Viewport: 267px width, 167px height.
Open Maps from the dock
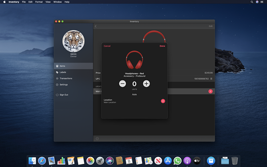point(149,160)
